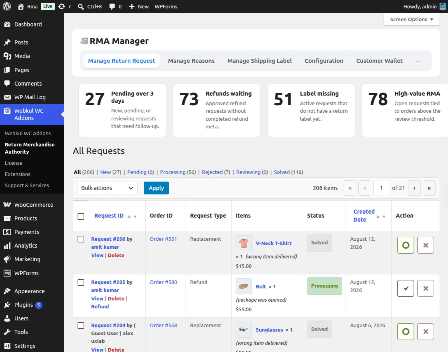Screen dimensions: 448x352
Task: Sort by Created Date arrows
Action: tap(381, 216)
